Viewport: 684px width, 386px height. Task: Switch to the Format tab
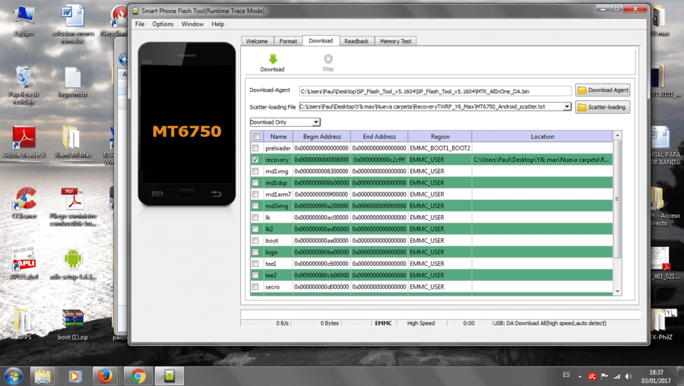click(x=288, y=41)
